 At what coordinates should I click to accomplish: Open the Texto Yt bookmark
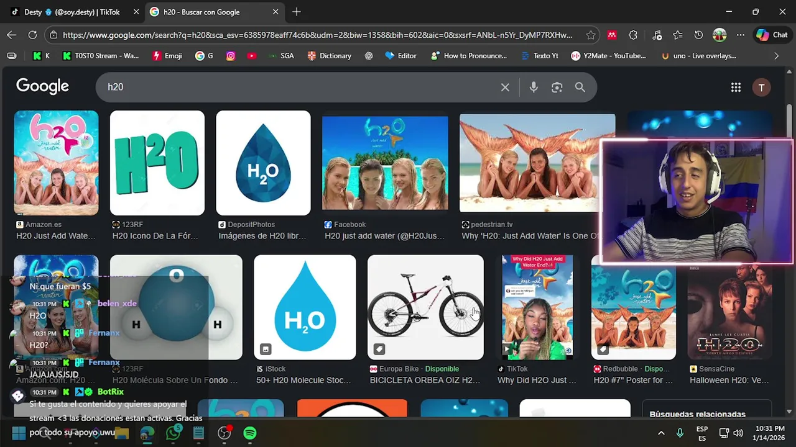tap(539, 56)
